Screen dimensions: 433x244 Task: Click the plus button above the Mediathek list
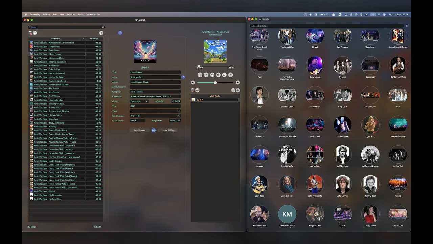point(101,33)
